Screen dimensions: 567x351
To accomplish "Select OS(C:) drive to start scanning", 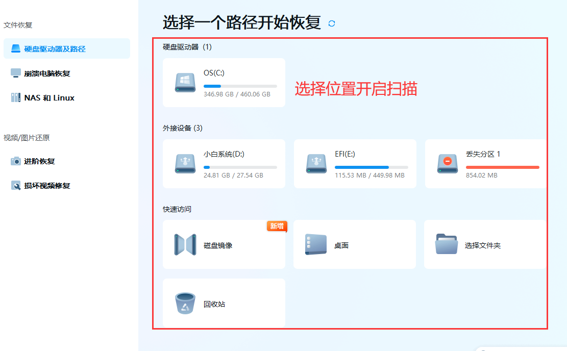I will point(224,83).
